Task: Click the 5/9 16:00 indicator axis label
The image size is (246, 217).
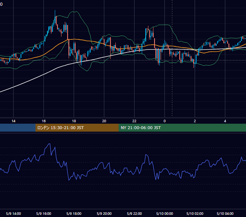Action: (x=44, y=213)
